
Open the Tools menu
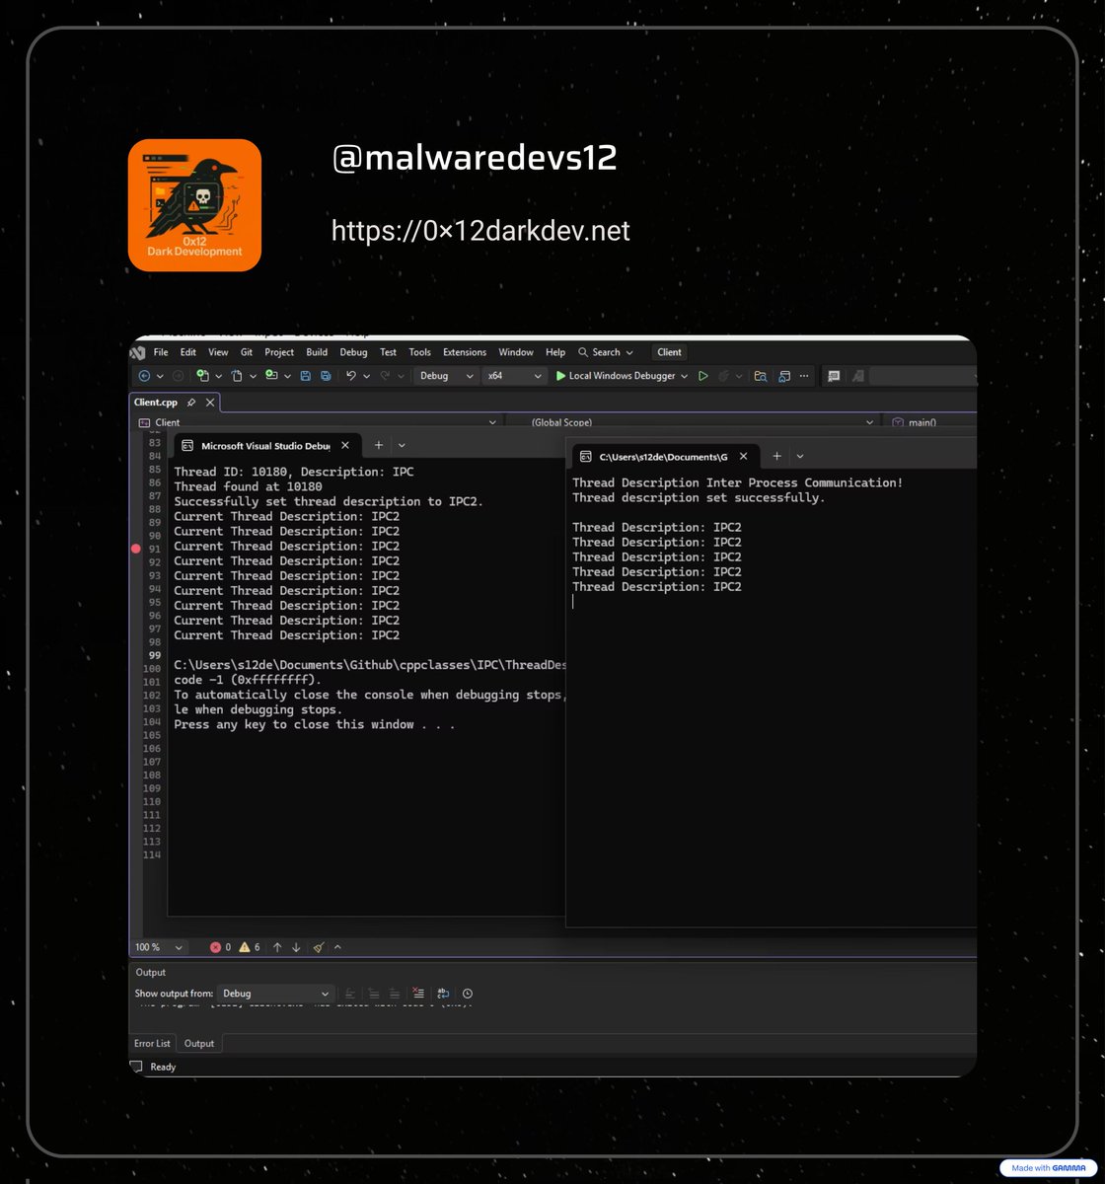(419, 352)
